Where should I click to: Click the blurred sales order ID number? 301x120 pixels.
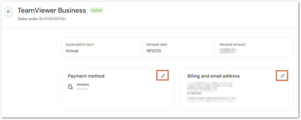click(x=55, y=19)
